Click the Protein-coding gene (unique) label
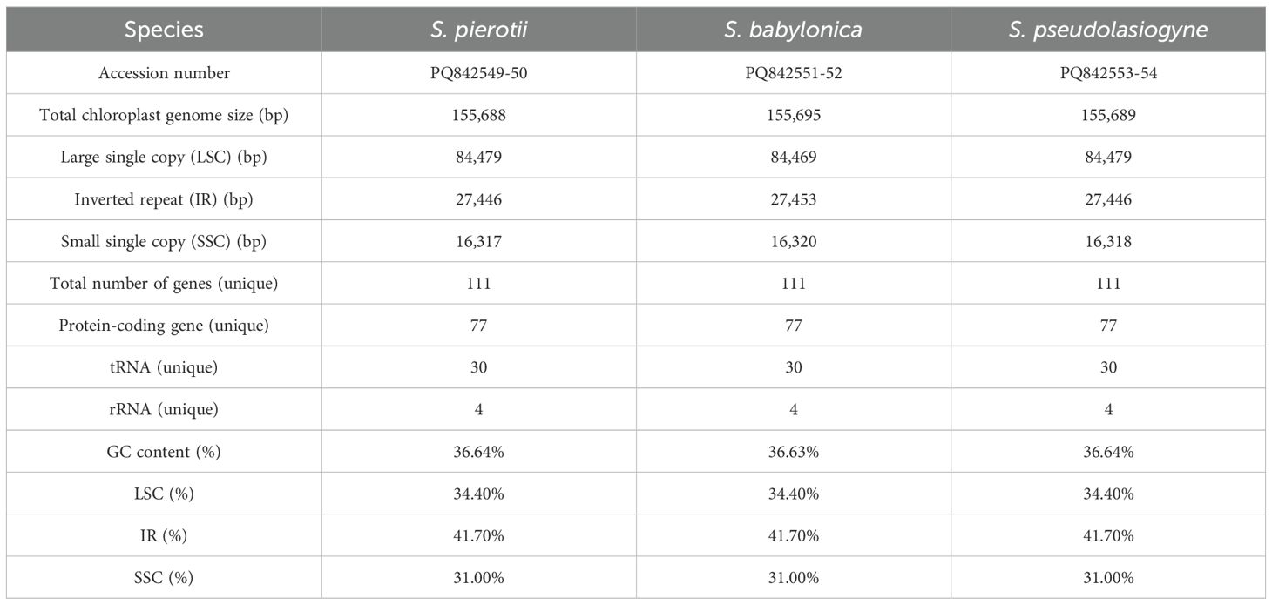This screenshot has width=1272, height=605. 164,326
